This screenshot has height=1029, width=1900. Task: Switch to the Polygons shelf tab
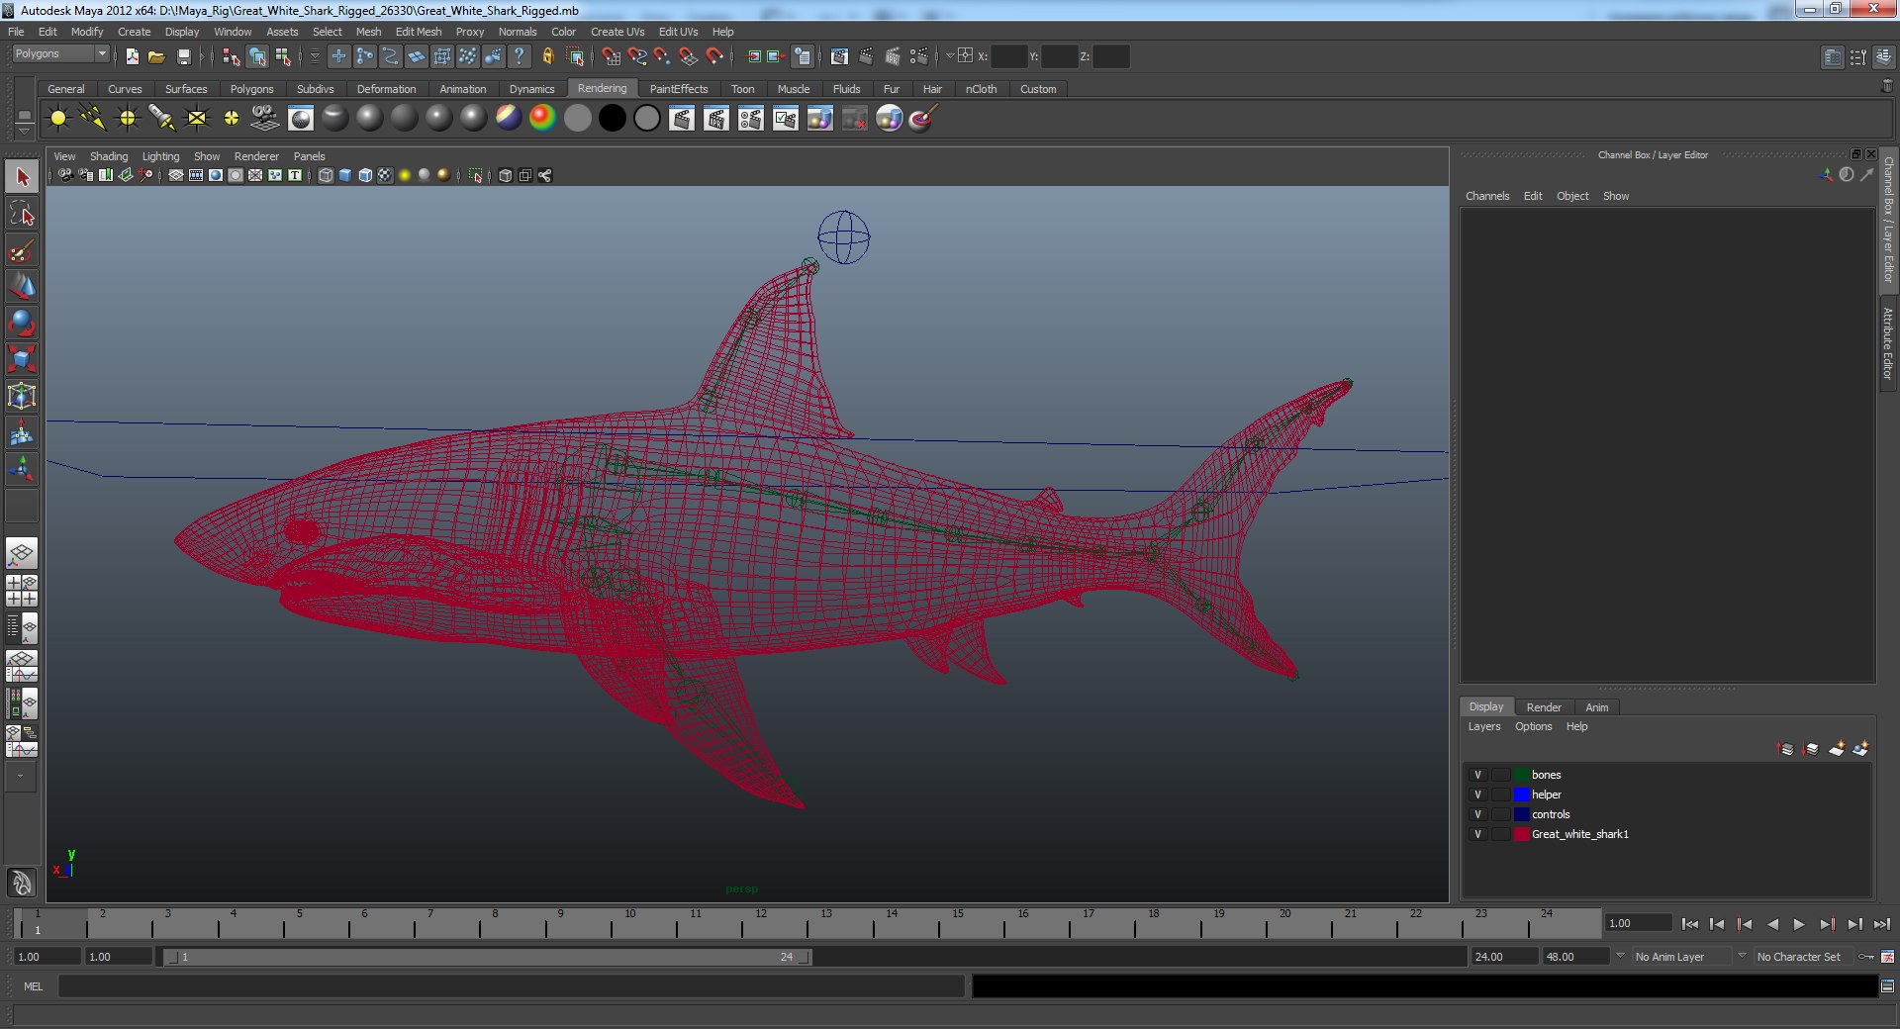[x=251, y=89]
